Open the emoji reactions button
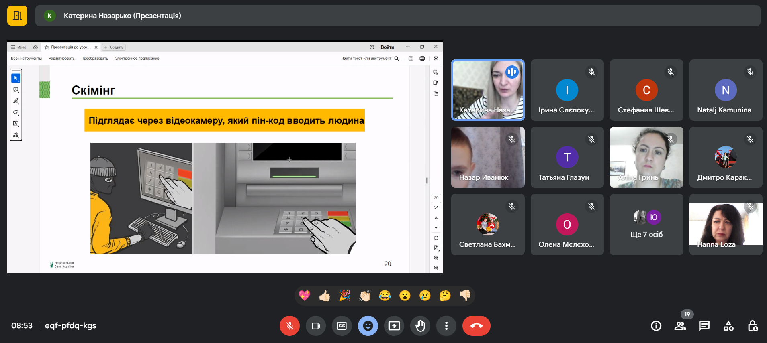767x343 pixels. click(x=368, y=326)
